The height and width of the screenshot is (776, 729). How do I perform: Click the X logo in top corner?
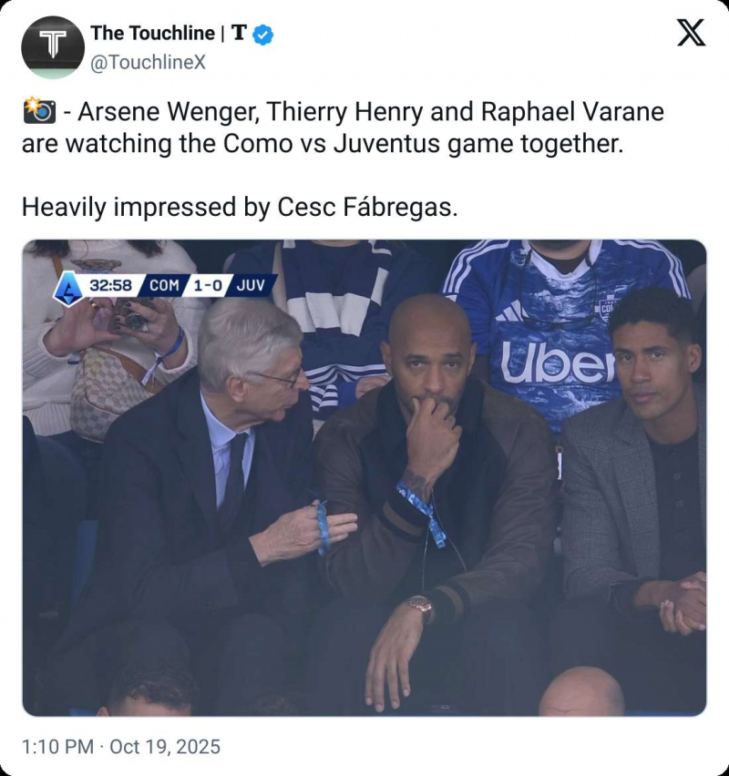(x=692, y=34)
